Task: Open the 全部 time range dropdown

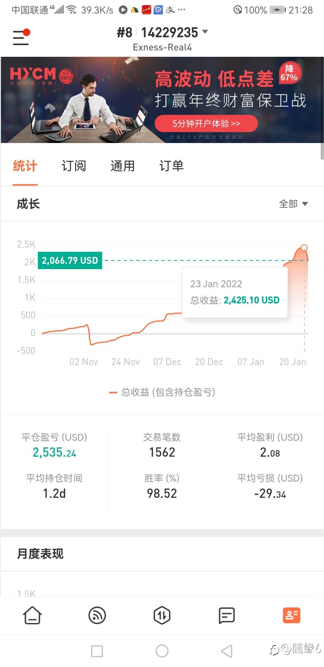Action: pos(293,204)
